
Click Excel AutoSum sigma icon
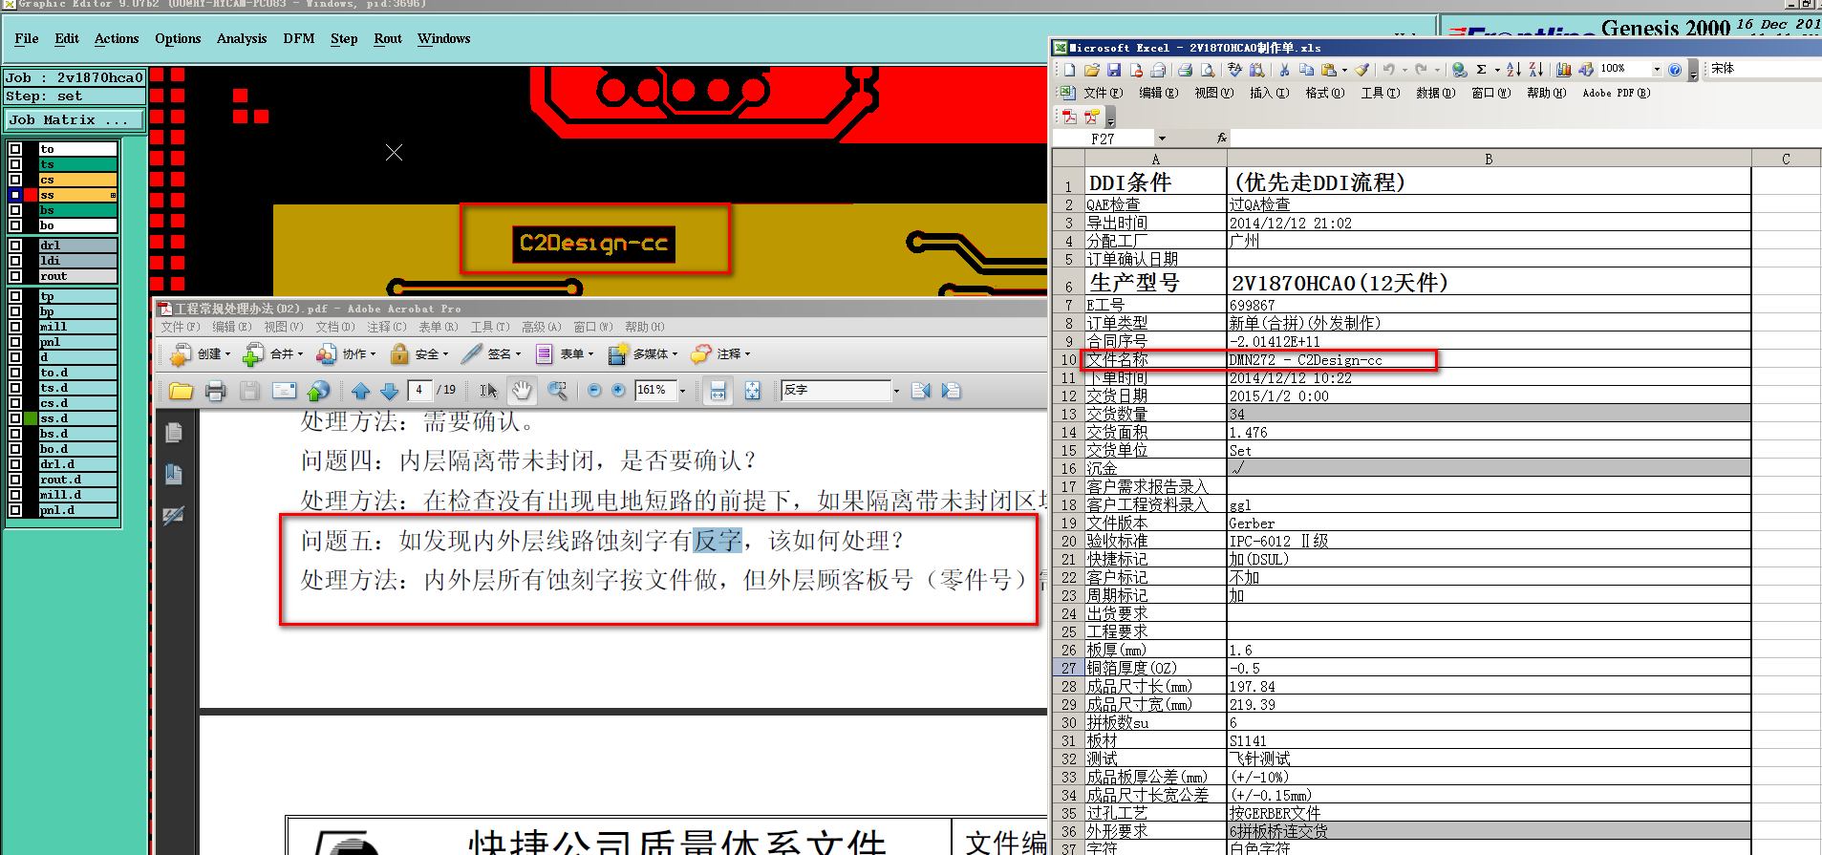[1481, 70]
